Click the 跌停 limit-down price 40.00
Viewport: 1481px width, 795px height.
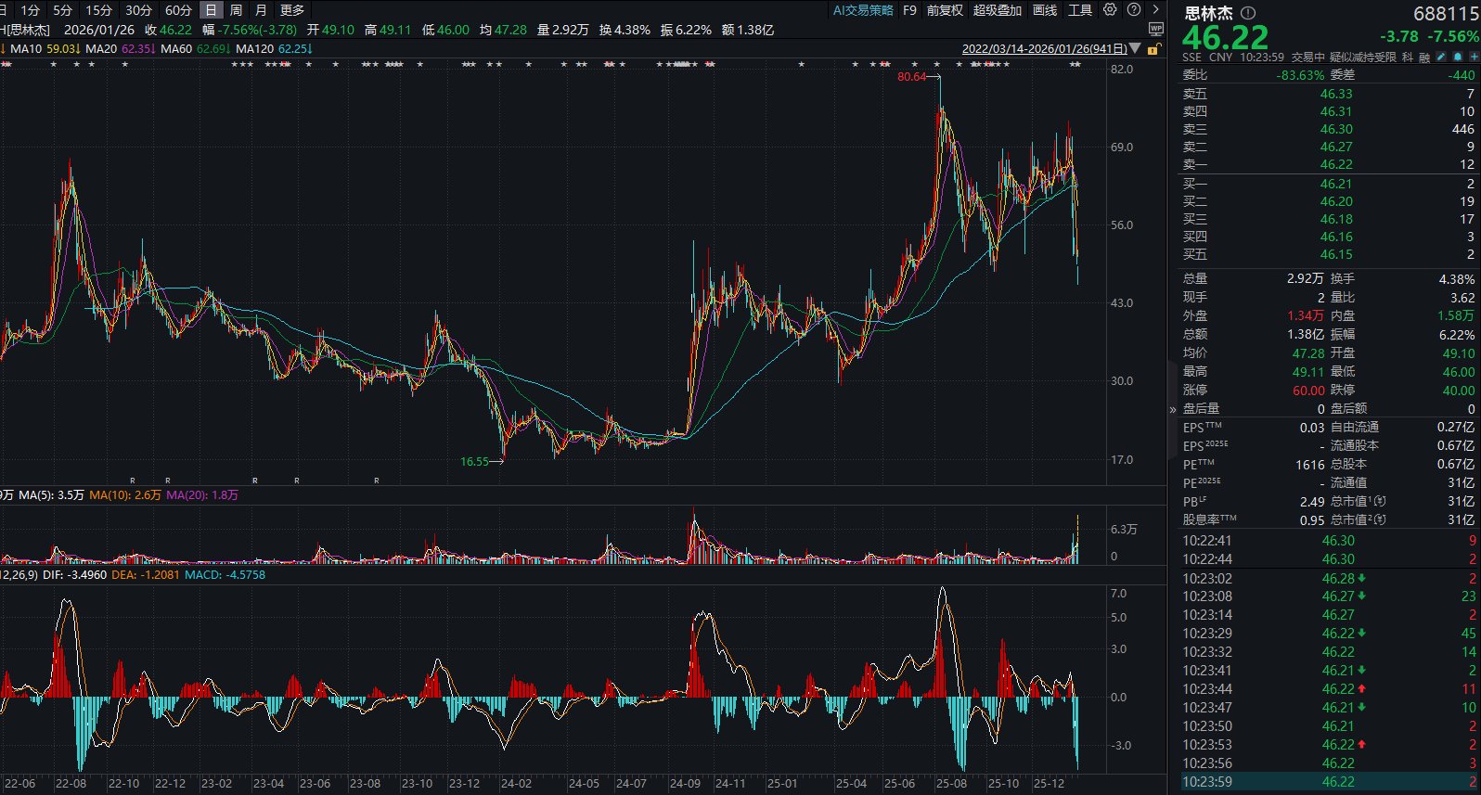pyautogui.click(x=1458, y=391)
